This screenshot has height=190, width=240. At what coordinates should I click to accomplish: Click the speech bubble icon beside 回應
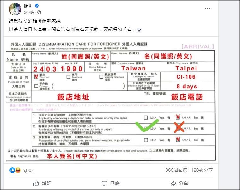pyautogui.click(x=104, y=183)
